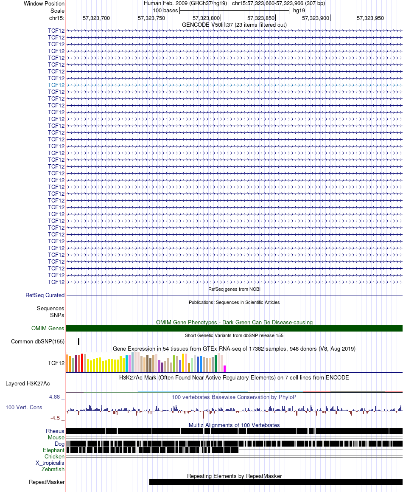Open the H3K27Ac Mark track title
This screenshot has height=492, width=403.
234,377
